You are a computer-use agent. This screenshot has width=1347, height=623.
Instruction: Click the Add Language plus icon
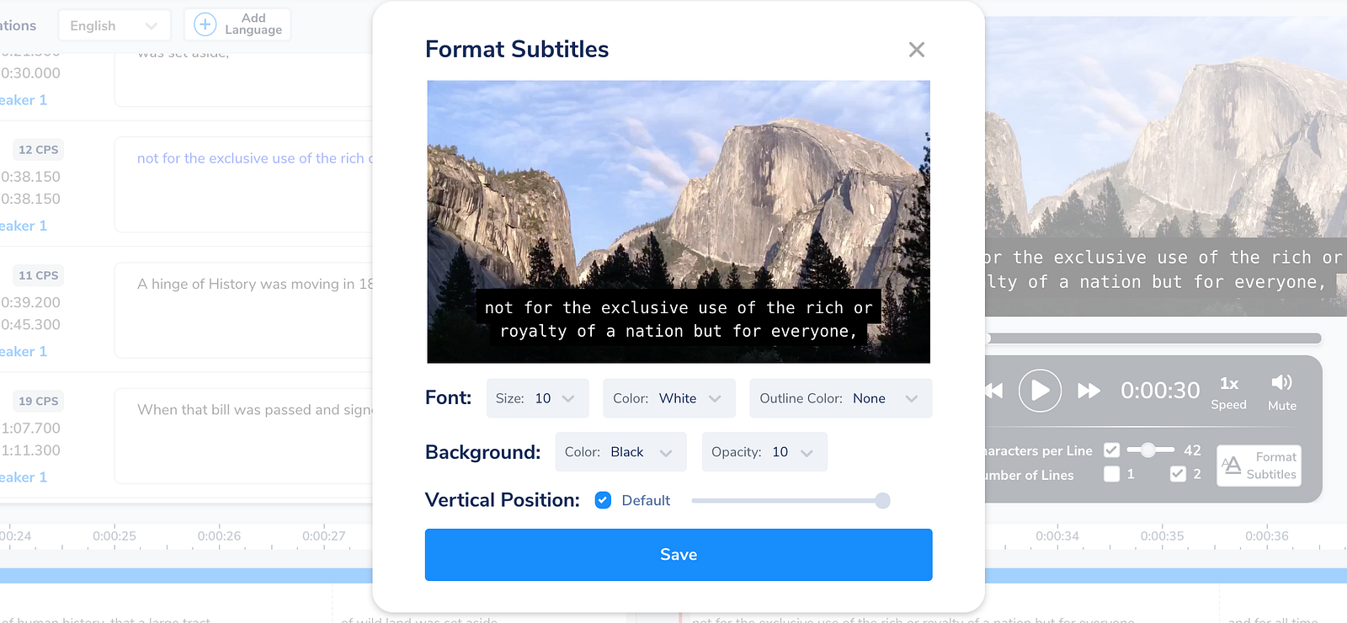click(205, 24)
